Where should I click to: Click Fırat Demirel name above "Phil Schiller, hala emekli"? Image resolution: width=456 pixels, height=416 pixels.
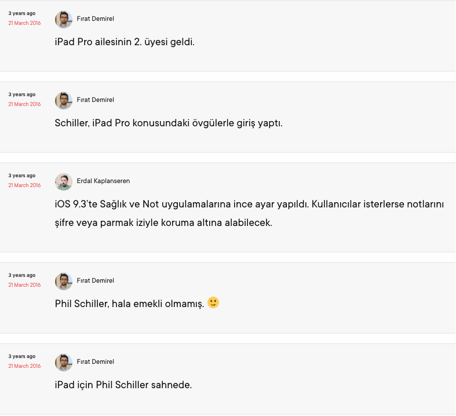(95, 280)
